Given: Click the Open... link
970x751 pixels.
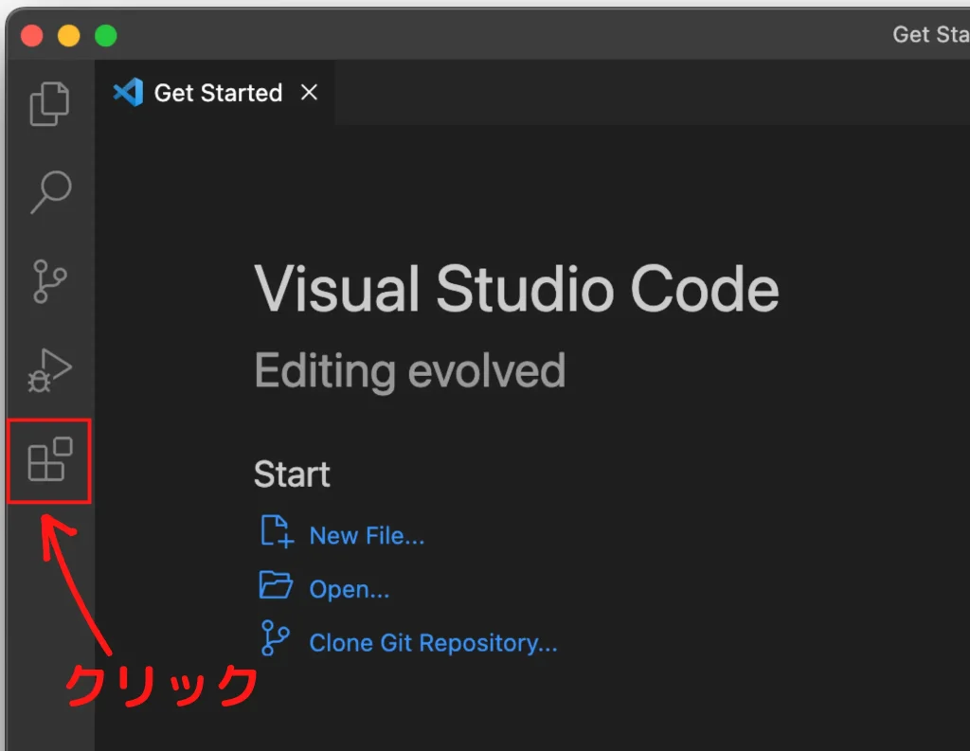Looking at the screenshot, I should coord(349,589).
